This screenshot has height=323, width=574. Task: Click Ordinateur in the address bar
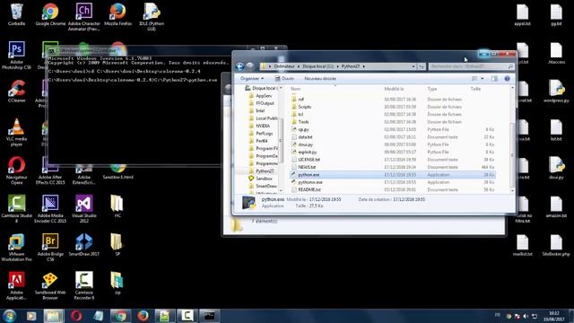click(x=284, y=66)
